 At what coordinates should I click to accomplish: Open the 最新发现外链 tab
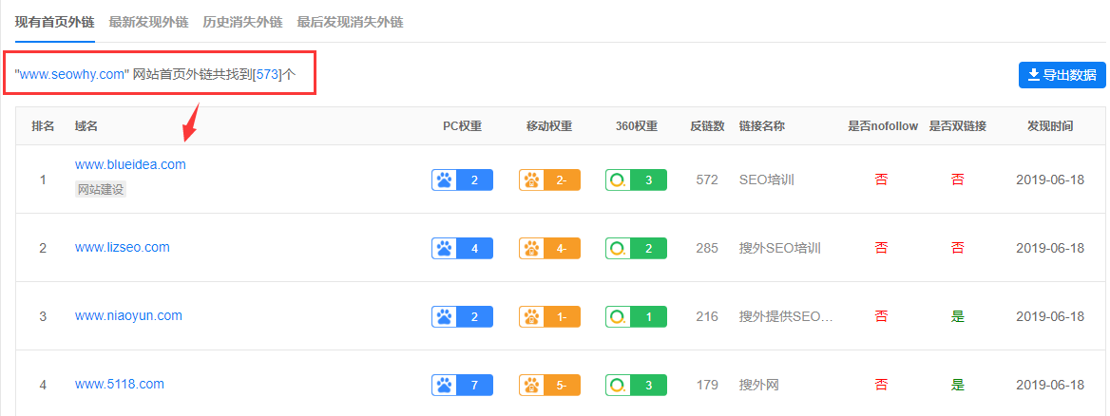point(148,22)
